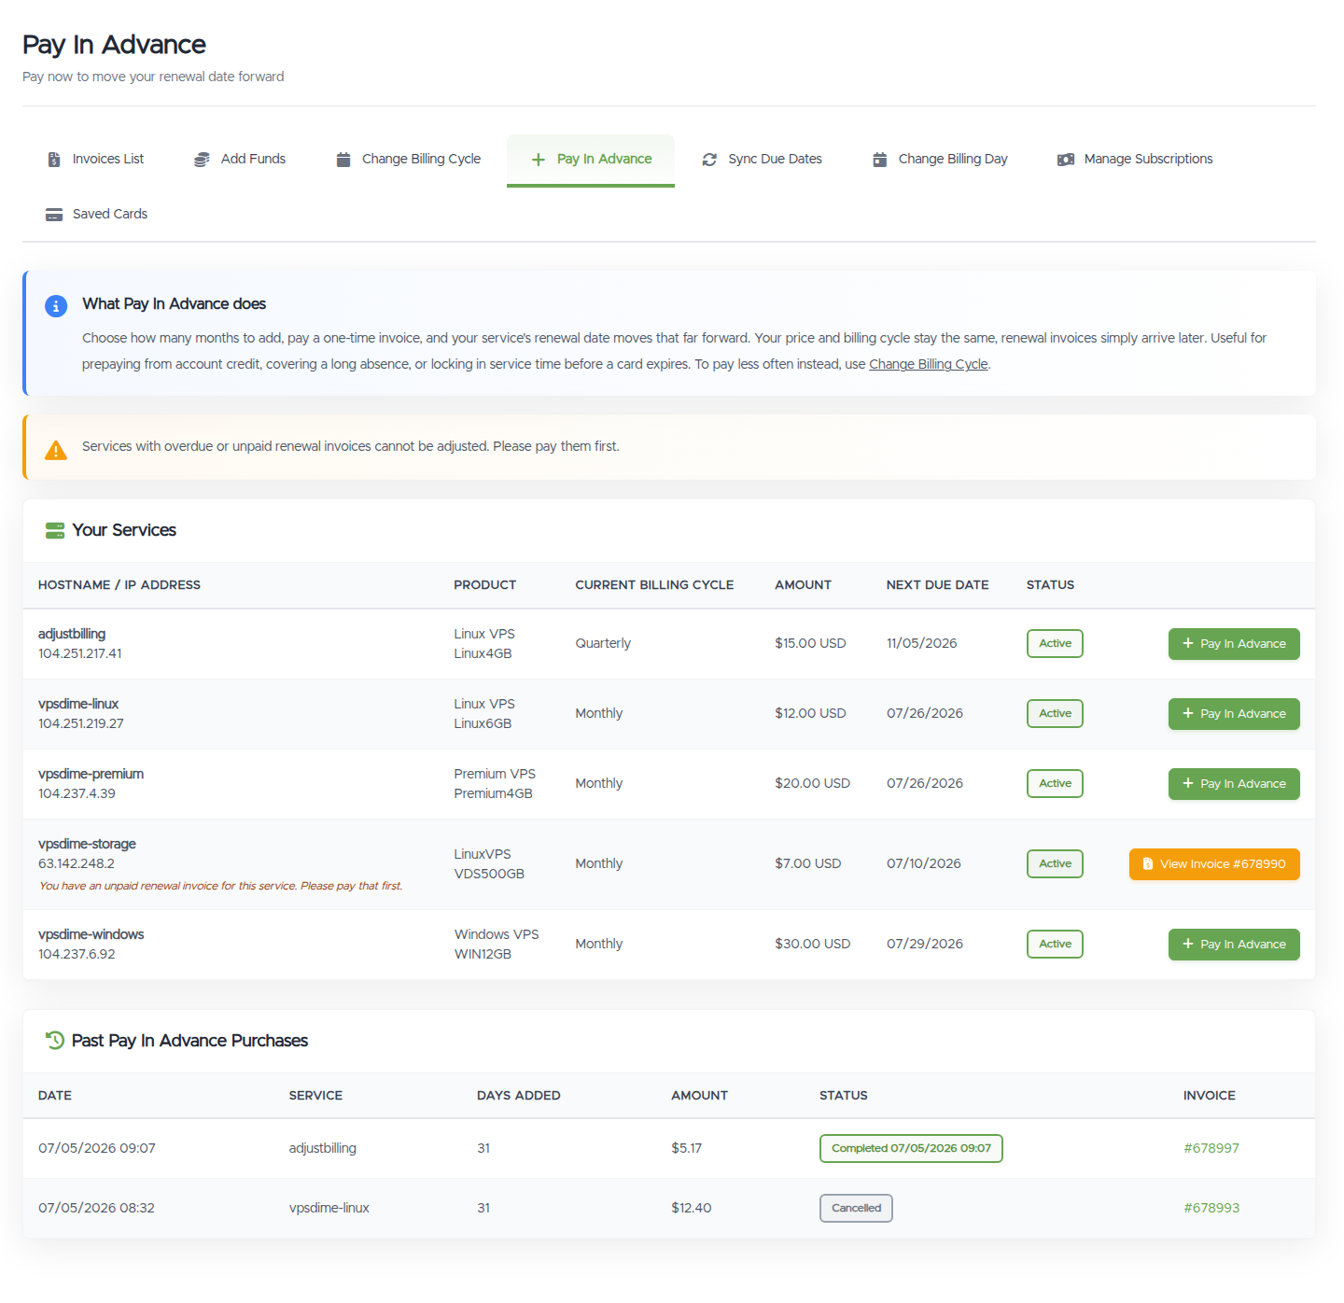This screenshot has width=1344, height=1303.
Task: Pay in advance for adjustbilling service
Action: tap(1234, 644)
